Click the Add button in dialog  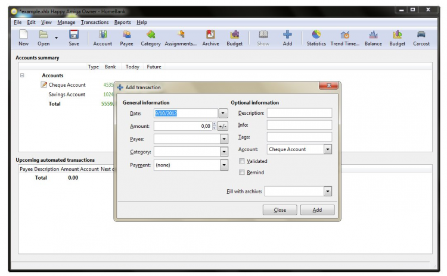click(x=317, y=210)
